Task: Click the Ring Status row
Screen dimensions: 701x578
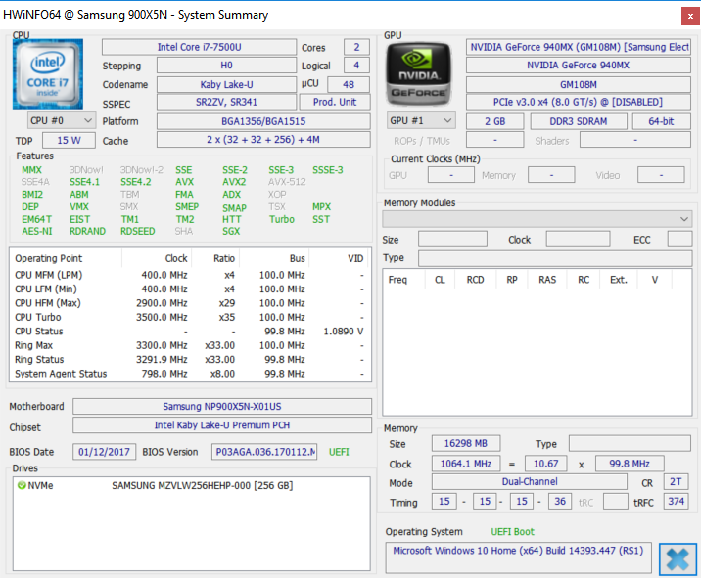Action: click(x=190, y=360)
